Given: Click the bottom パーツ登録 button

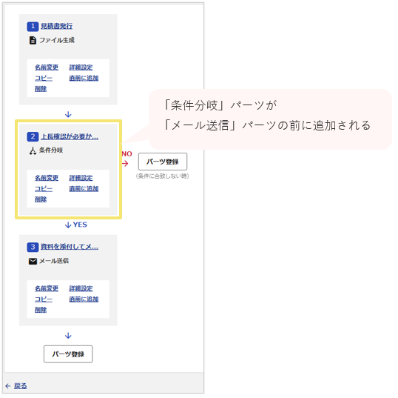Looking at the screenshot, I should click(x=68, y=354).
